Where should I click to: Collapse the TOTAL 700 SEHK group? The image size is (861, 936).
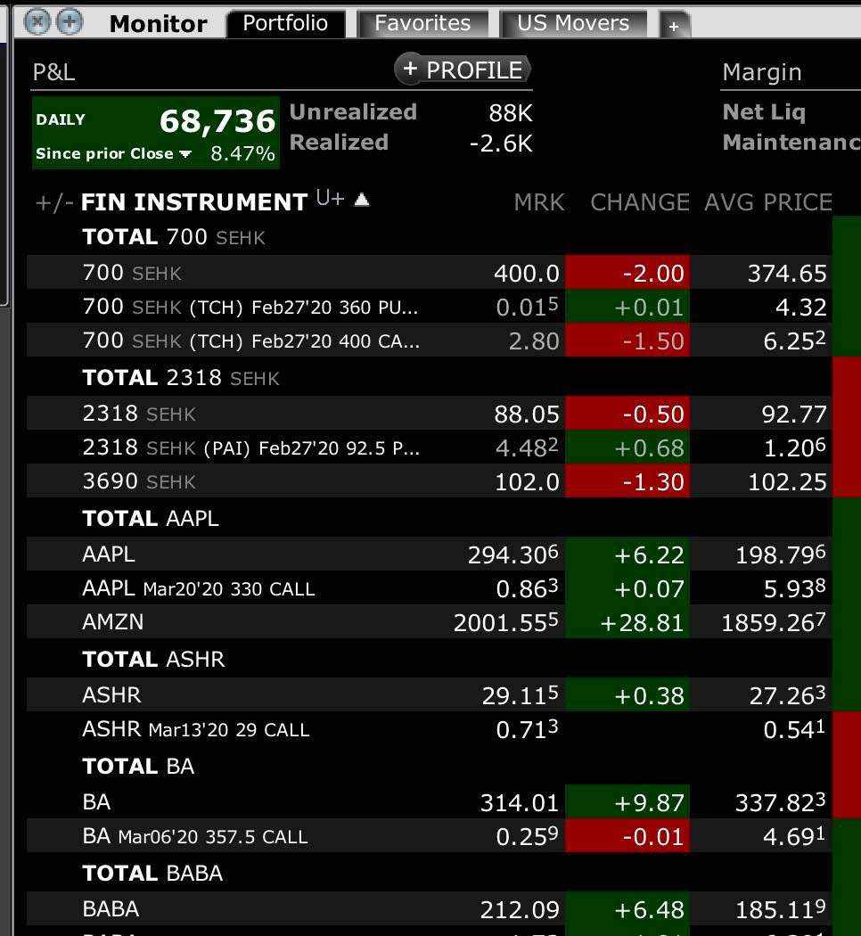tap(174, 237)
